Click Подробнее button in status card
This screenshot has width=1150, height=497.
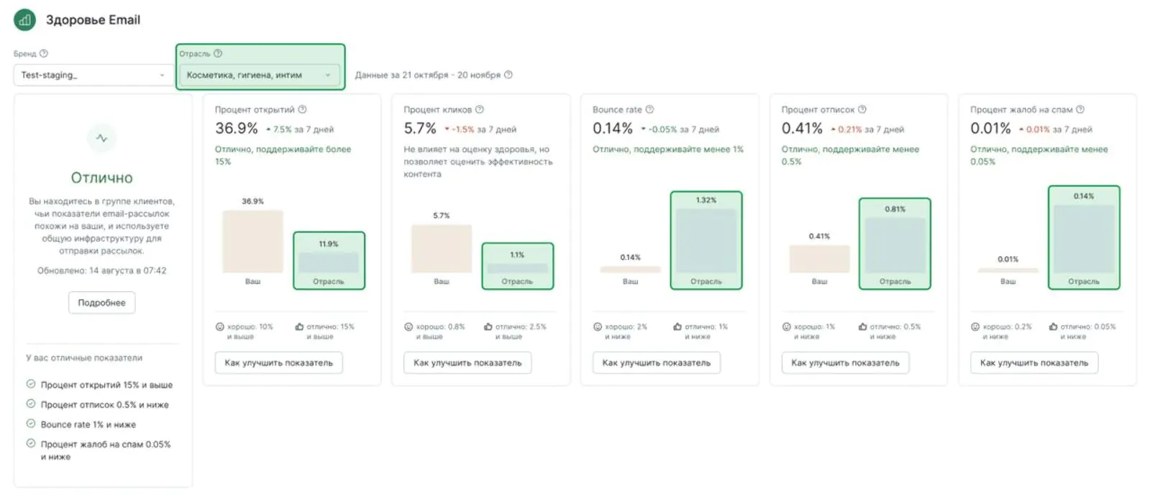[x=102, y=303]
